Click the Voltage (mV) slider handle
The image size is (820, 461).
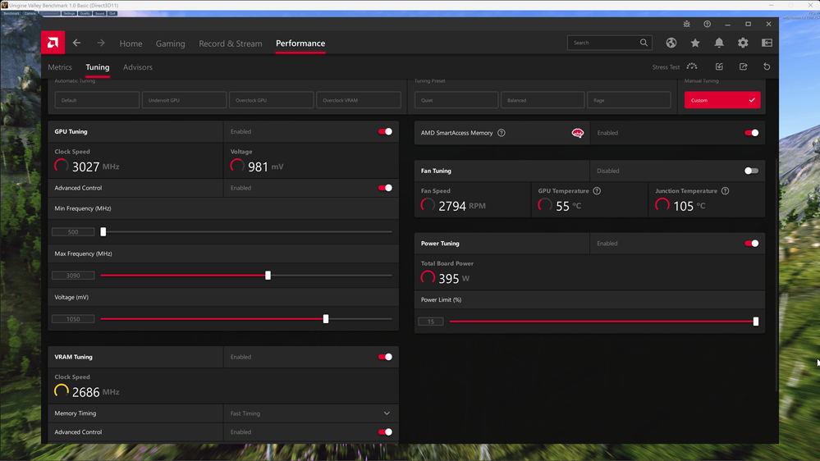pyautogui.click(x=326, y=319)
